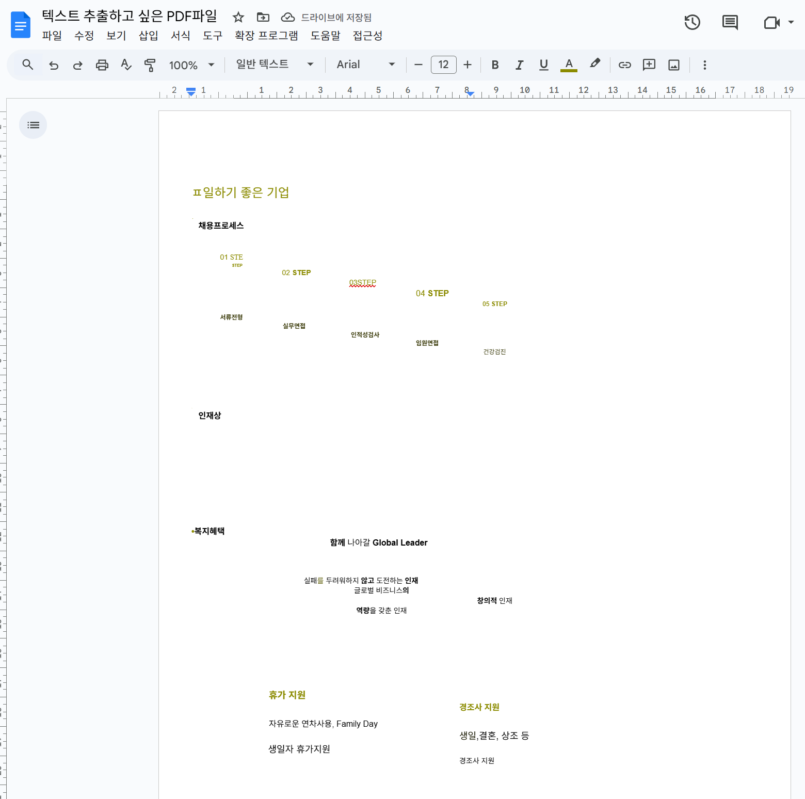The height and width of the screenshot is (799, 805).
Task: Click the 04 STEP text
Action: click(432, 293)
